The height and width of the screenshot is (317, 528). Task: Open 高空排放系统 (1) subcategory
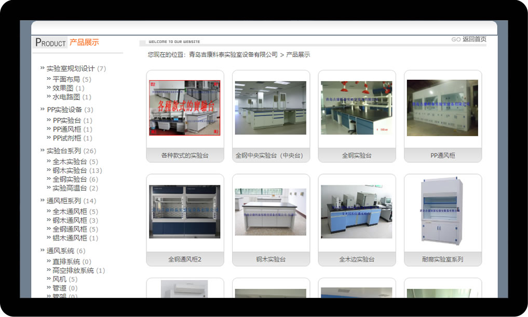tap(78, 270)
